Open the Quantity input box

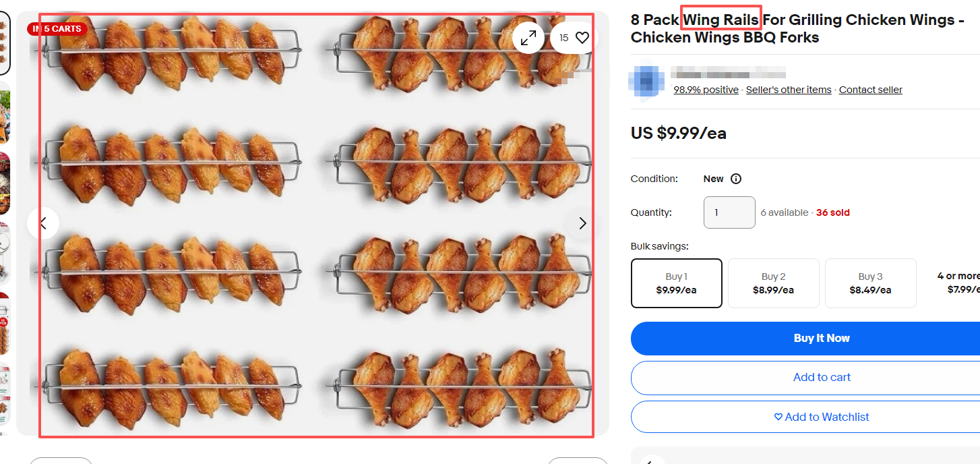click(x=729, y=212)
